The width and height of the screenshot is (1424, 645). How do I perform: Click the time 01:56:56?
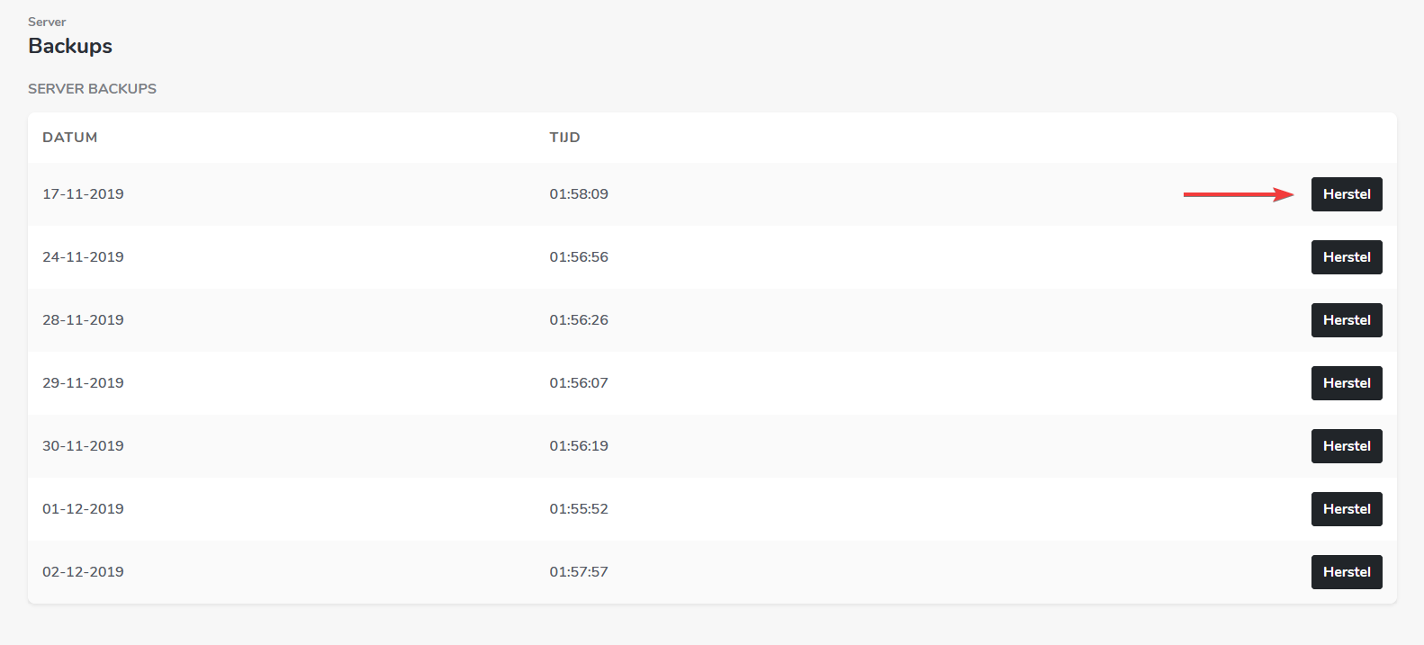click(579, 257)
